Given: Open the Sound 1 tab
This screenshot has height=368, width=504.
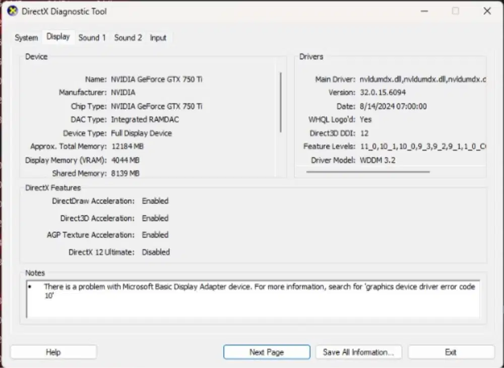Looking at the screenshot, I should pyautogui.click(x=92, y=38).
